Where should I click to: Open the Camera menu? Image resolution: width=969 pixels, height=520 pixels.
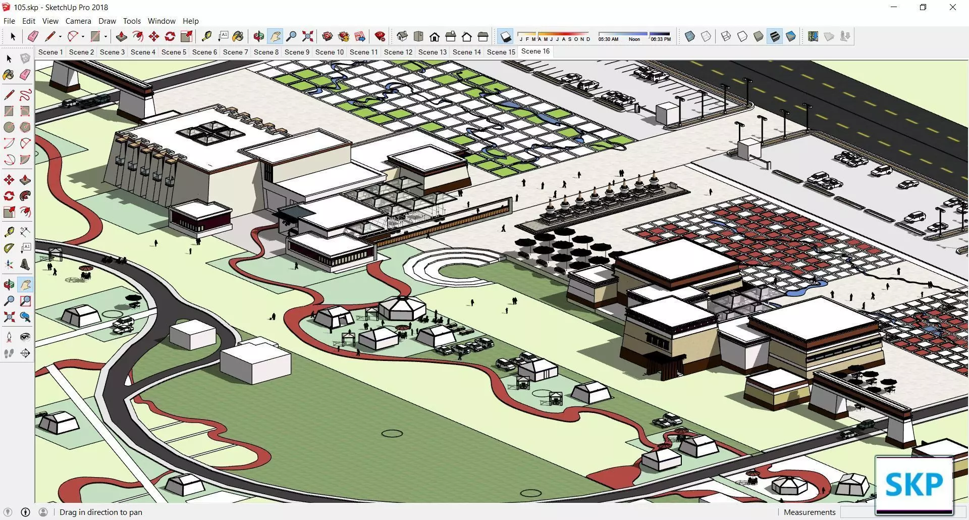pos(78,21)
